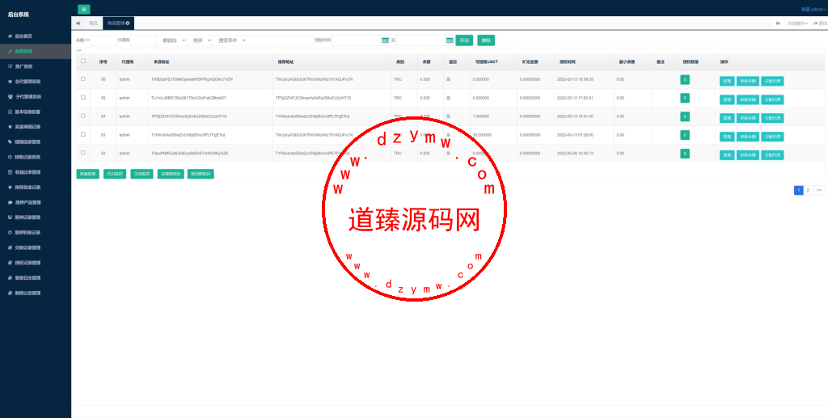
Task: Open the 搜索条件 dropdown
Action: point(230,40)
